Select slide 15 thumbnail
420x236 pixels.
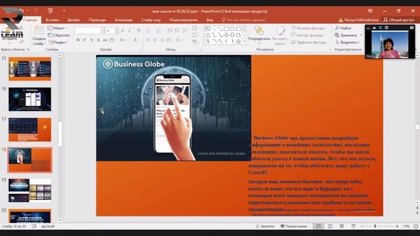tap(30, 69)
